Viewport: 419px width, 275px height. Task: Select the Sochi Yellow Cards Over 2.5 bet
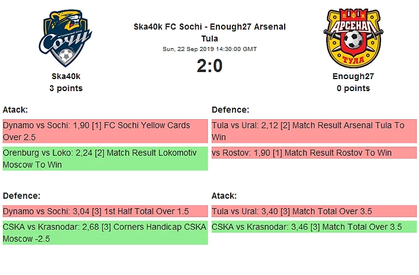(x=105, y=131)
